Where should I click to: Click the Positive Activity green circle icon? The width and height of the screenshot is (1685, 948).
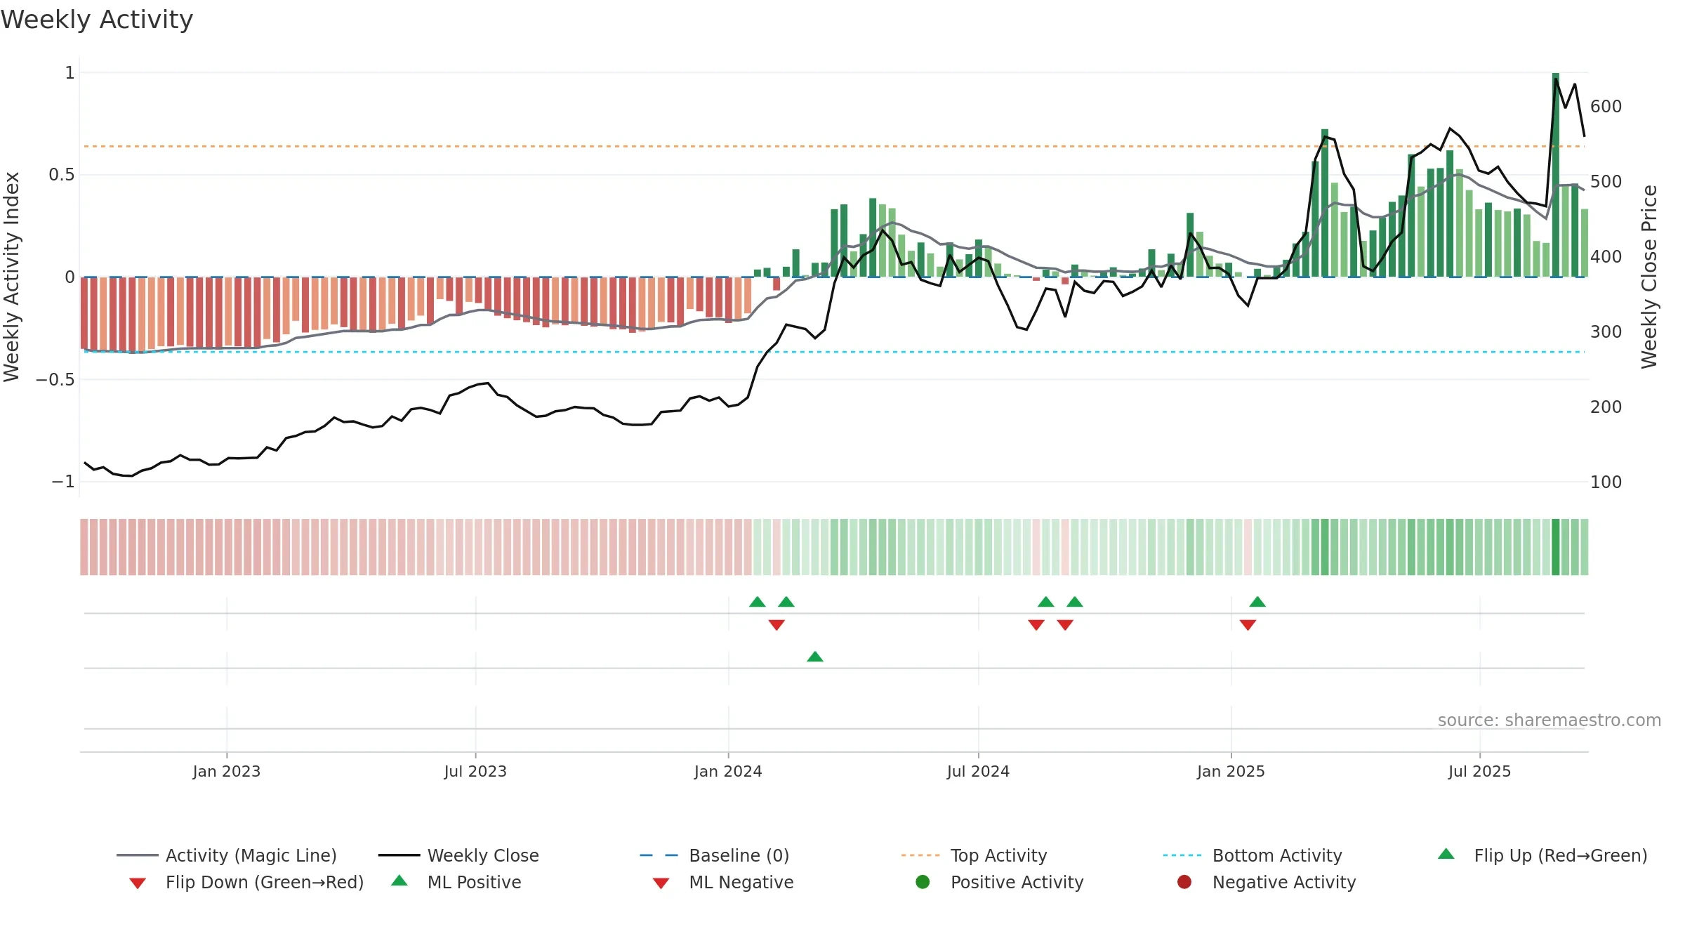click(923, 882)
